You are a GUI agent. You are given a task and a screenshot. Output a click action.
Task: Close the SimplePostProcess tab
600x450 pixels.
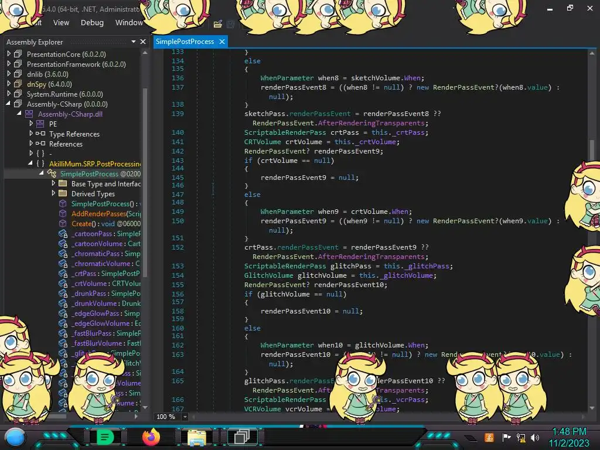tap(222, 42)
